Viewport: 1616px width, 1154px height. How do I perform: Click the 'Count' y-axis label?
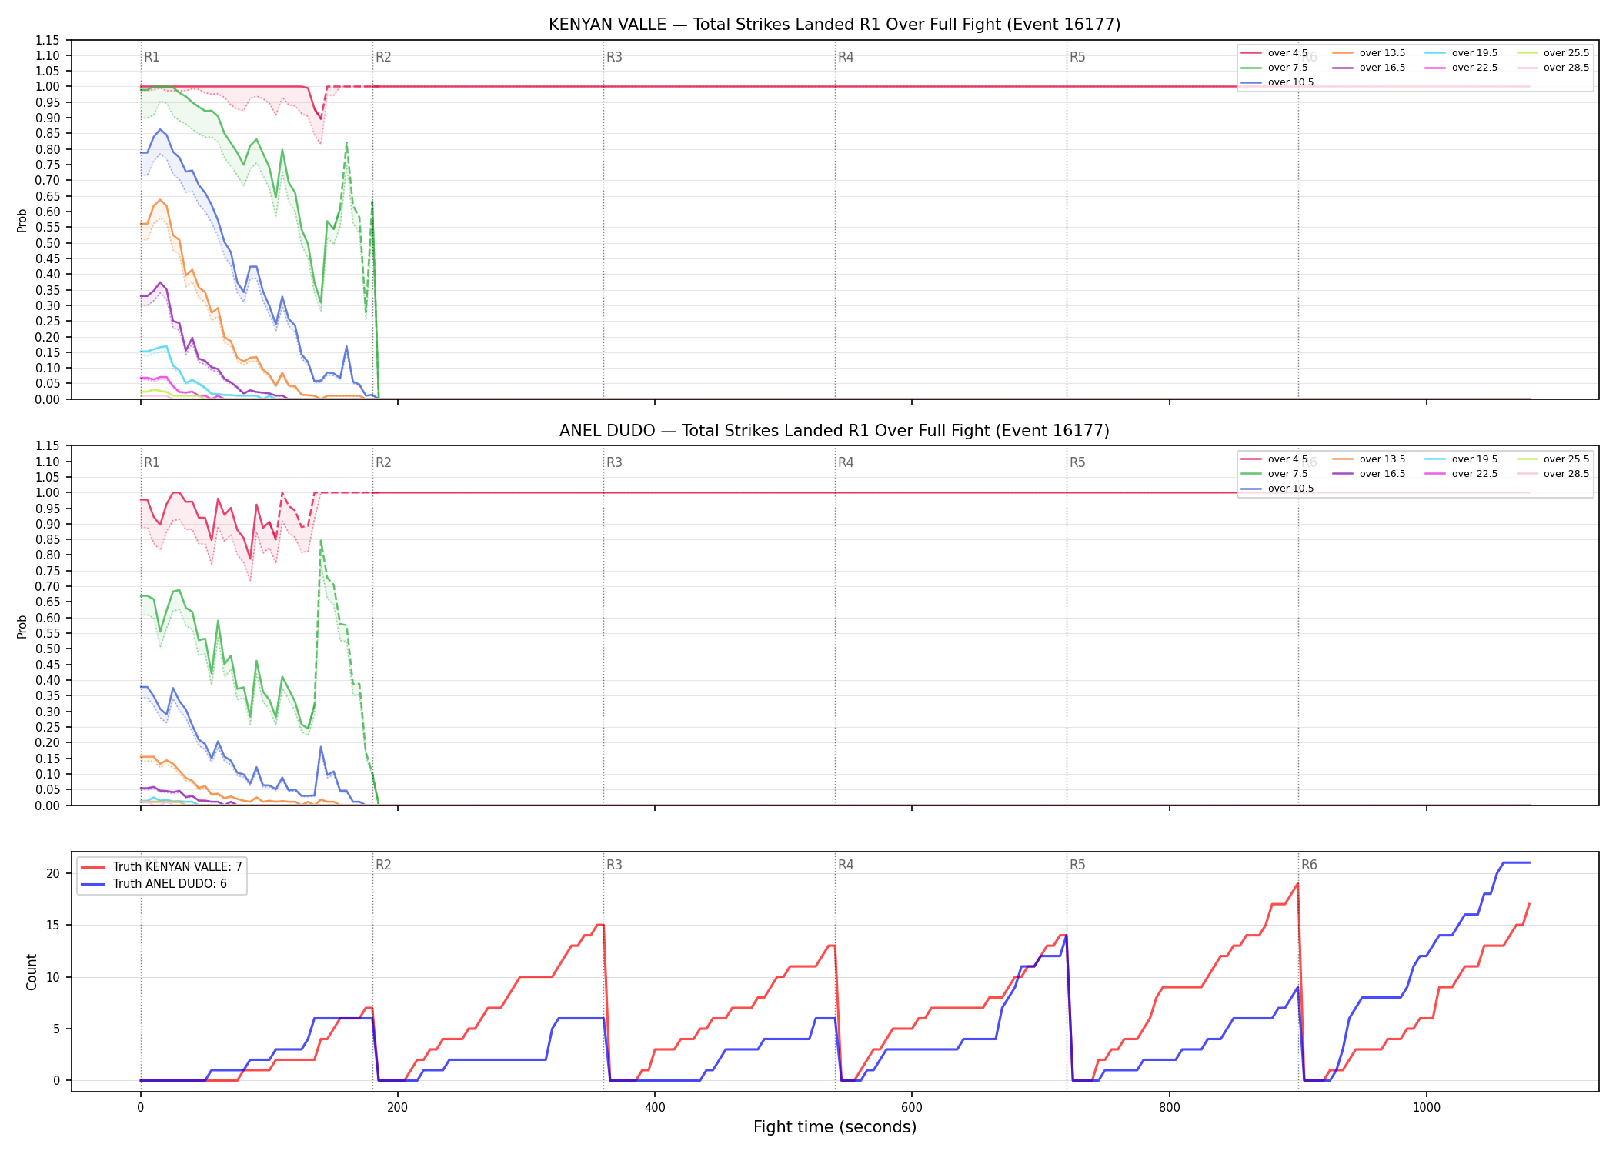[32, 972]
